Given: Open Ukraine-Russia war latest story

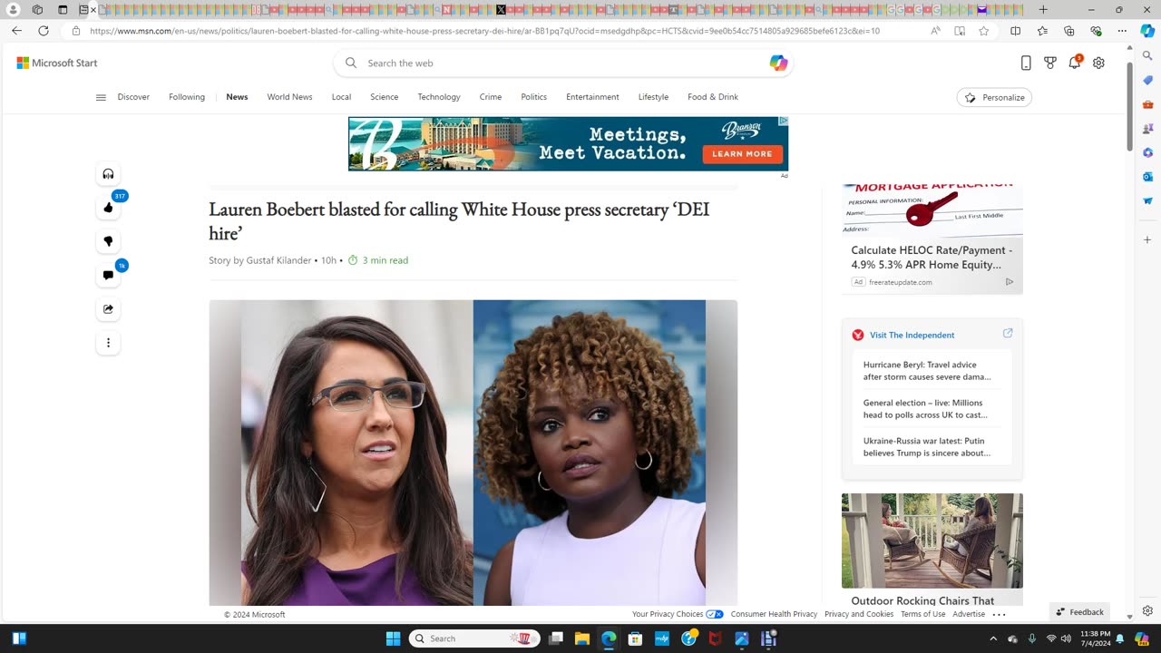Looking at the screenshot, I should pos(927,446).
